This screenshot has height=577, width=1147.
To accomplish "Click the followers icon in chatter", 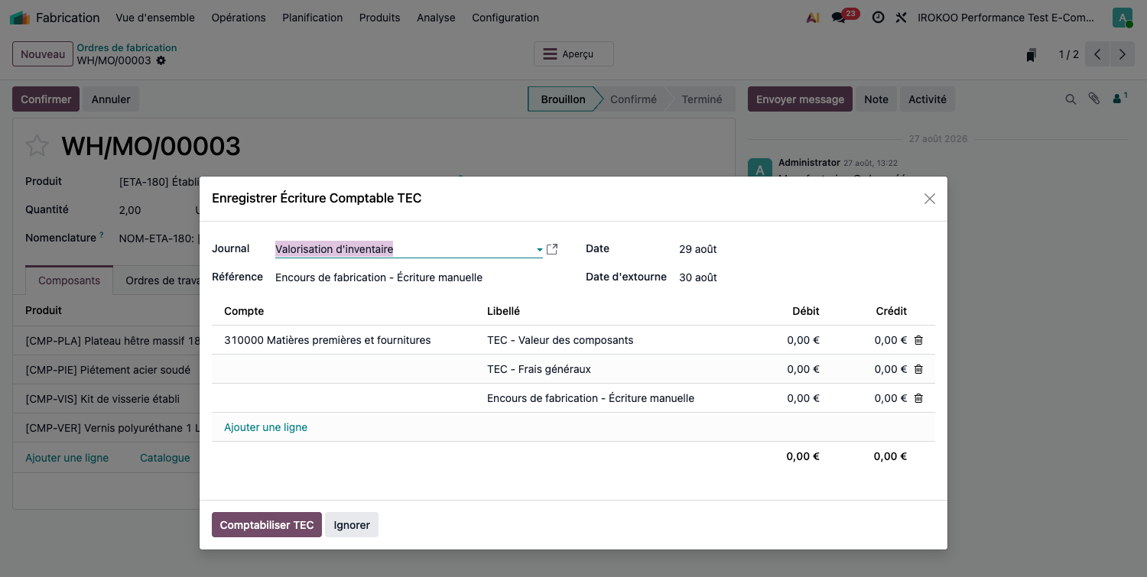I will 1119,99.
